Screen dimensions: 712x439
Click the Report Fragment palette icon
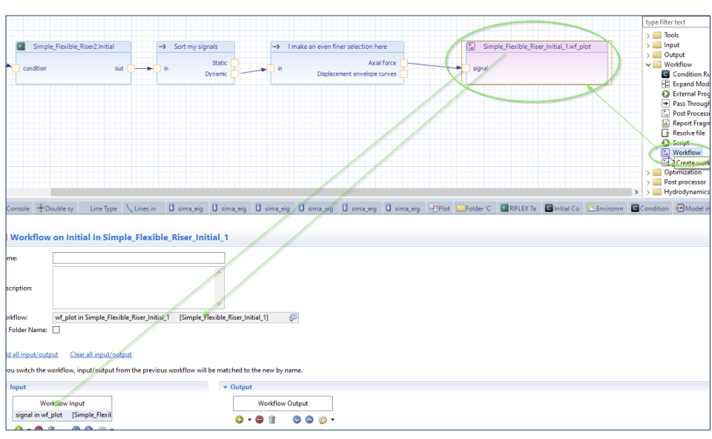pos(665,123)
